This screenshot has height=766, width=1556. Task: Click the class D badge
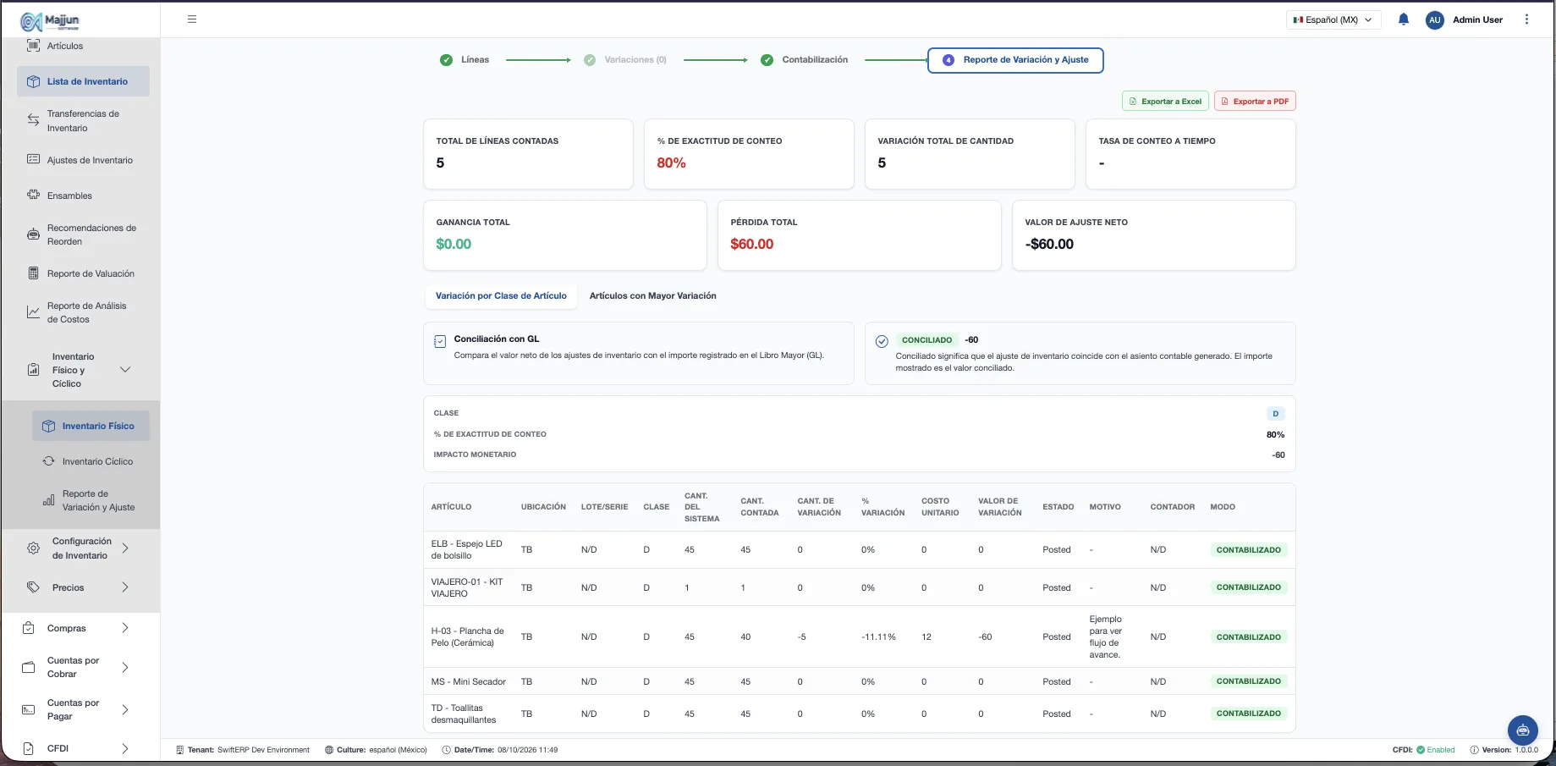pyautogui.click(x=1276, y=414)
